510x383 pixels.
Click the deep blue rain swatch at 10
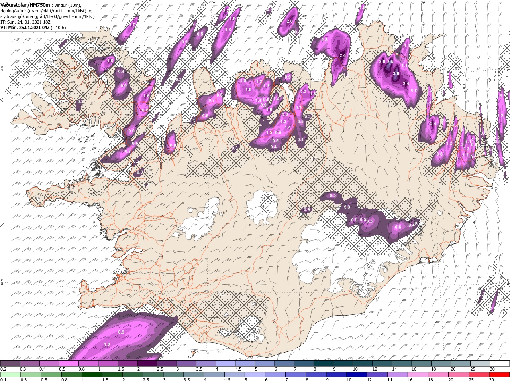[x=357, y=374]
